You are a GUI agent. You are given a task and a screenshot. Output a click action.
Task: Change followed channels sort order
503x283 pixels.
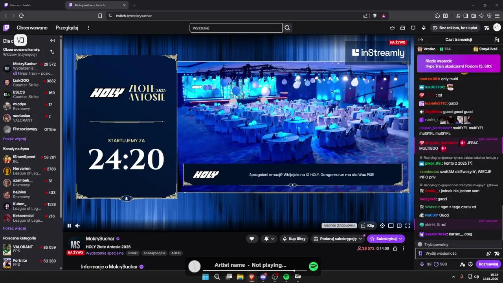52,51
